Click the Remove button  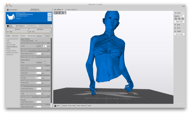[x=83, y=106]
